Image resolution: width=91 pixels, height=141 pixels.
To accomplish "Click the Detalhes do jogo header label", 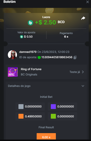I will click(x=19, y=86).
